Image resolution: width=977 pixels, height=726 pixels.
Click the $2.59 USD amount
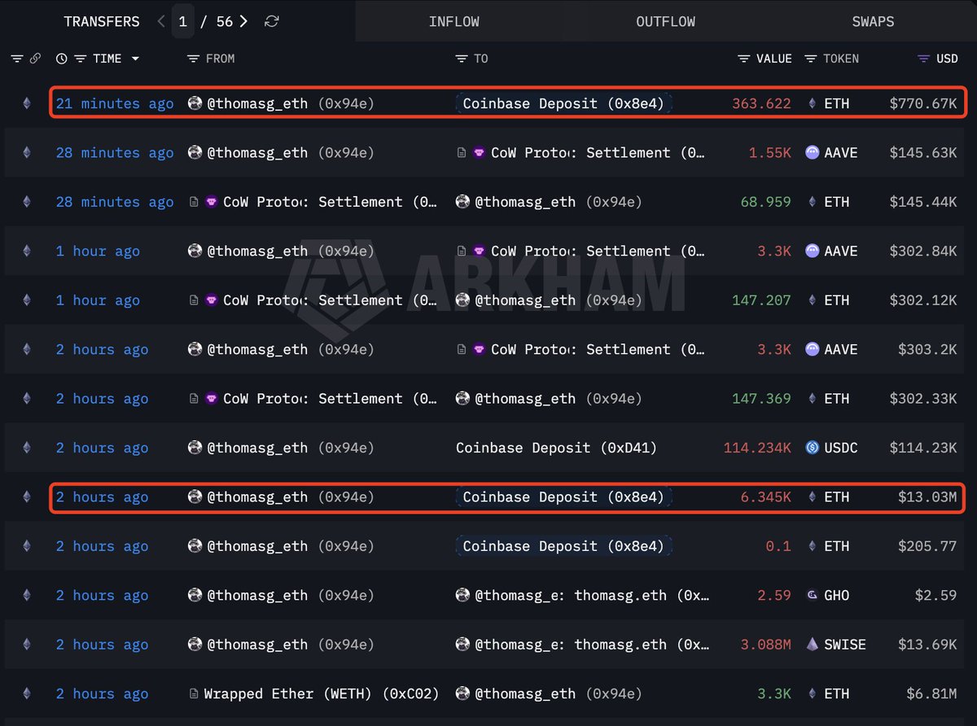[935, 596]
